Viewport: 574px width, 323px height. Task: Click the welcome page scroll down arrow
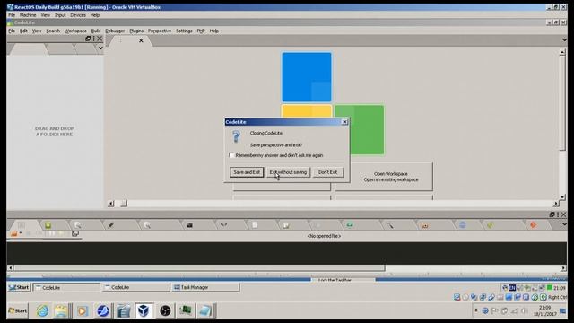click(x=562, y=197)
